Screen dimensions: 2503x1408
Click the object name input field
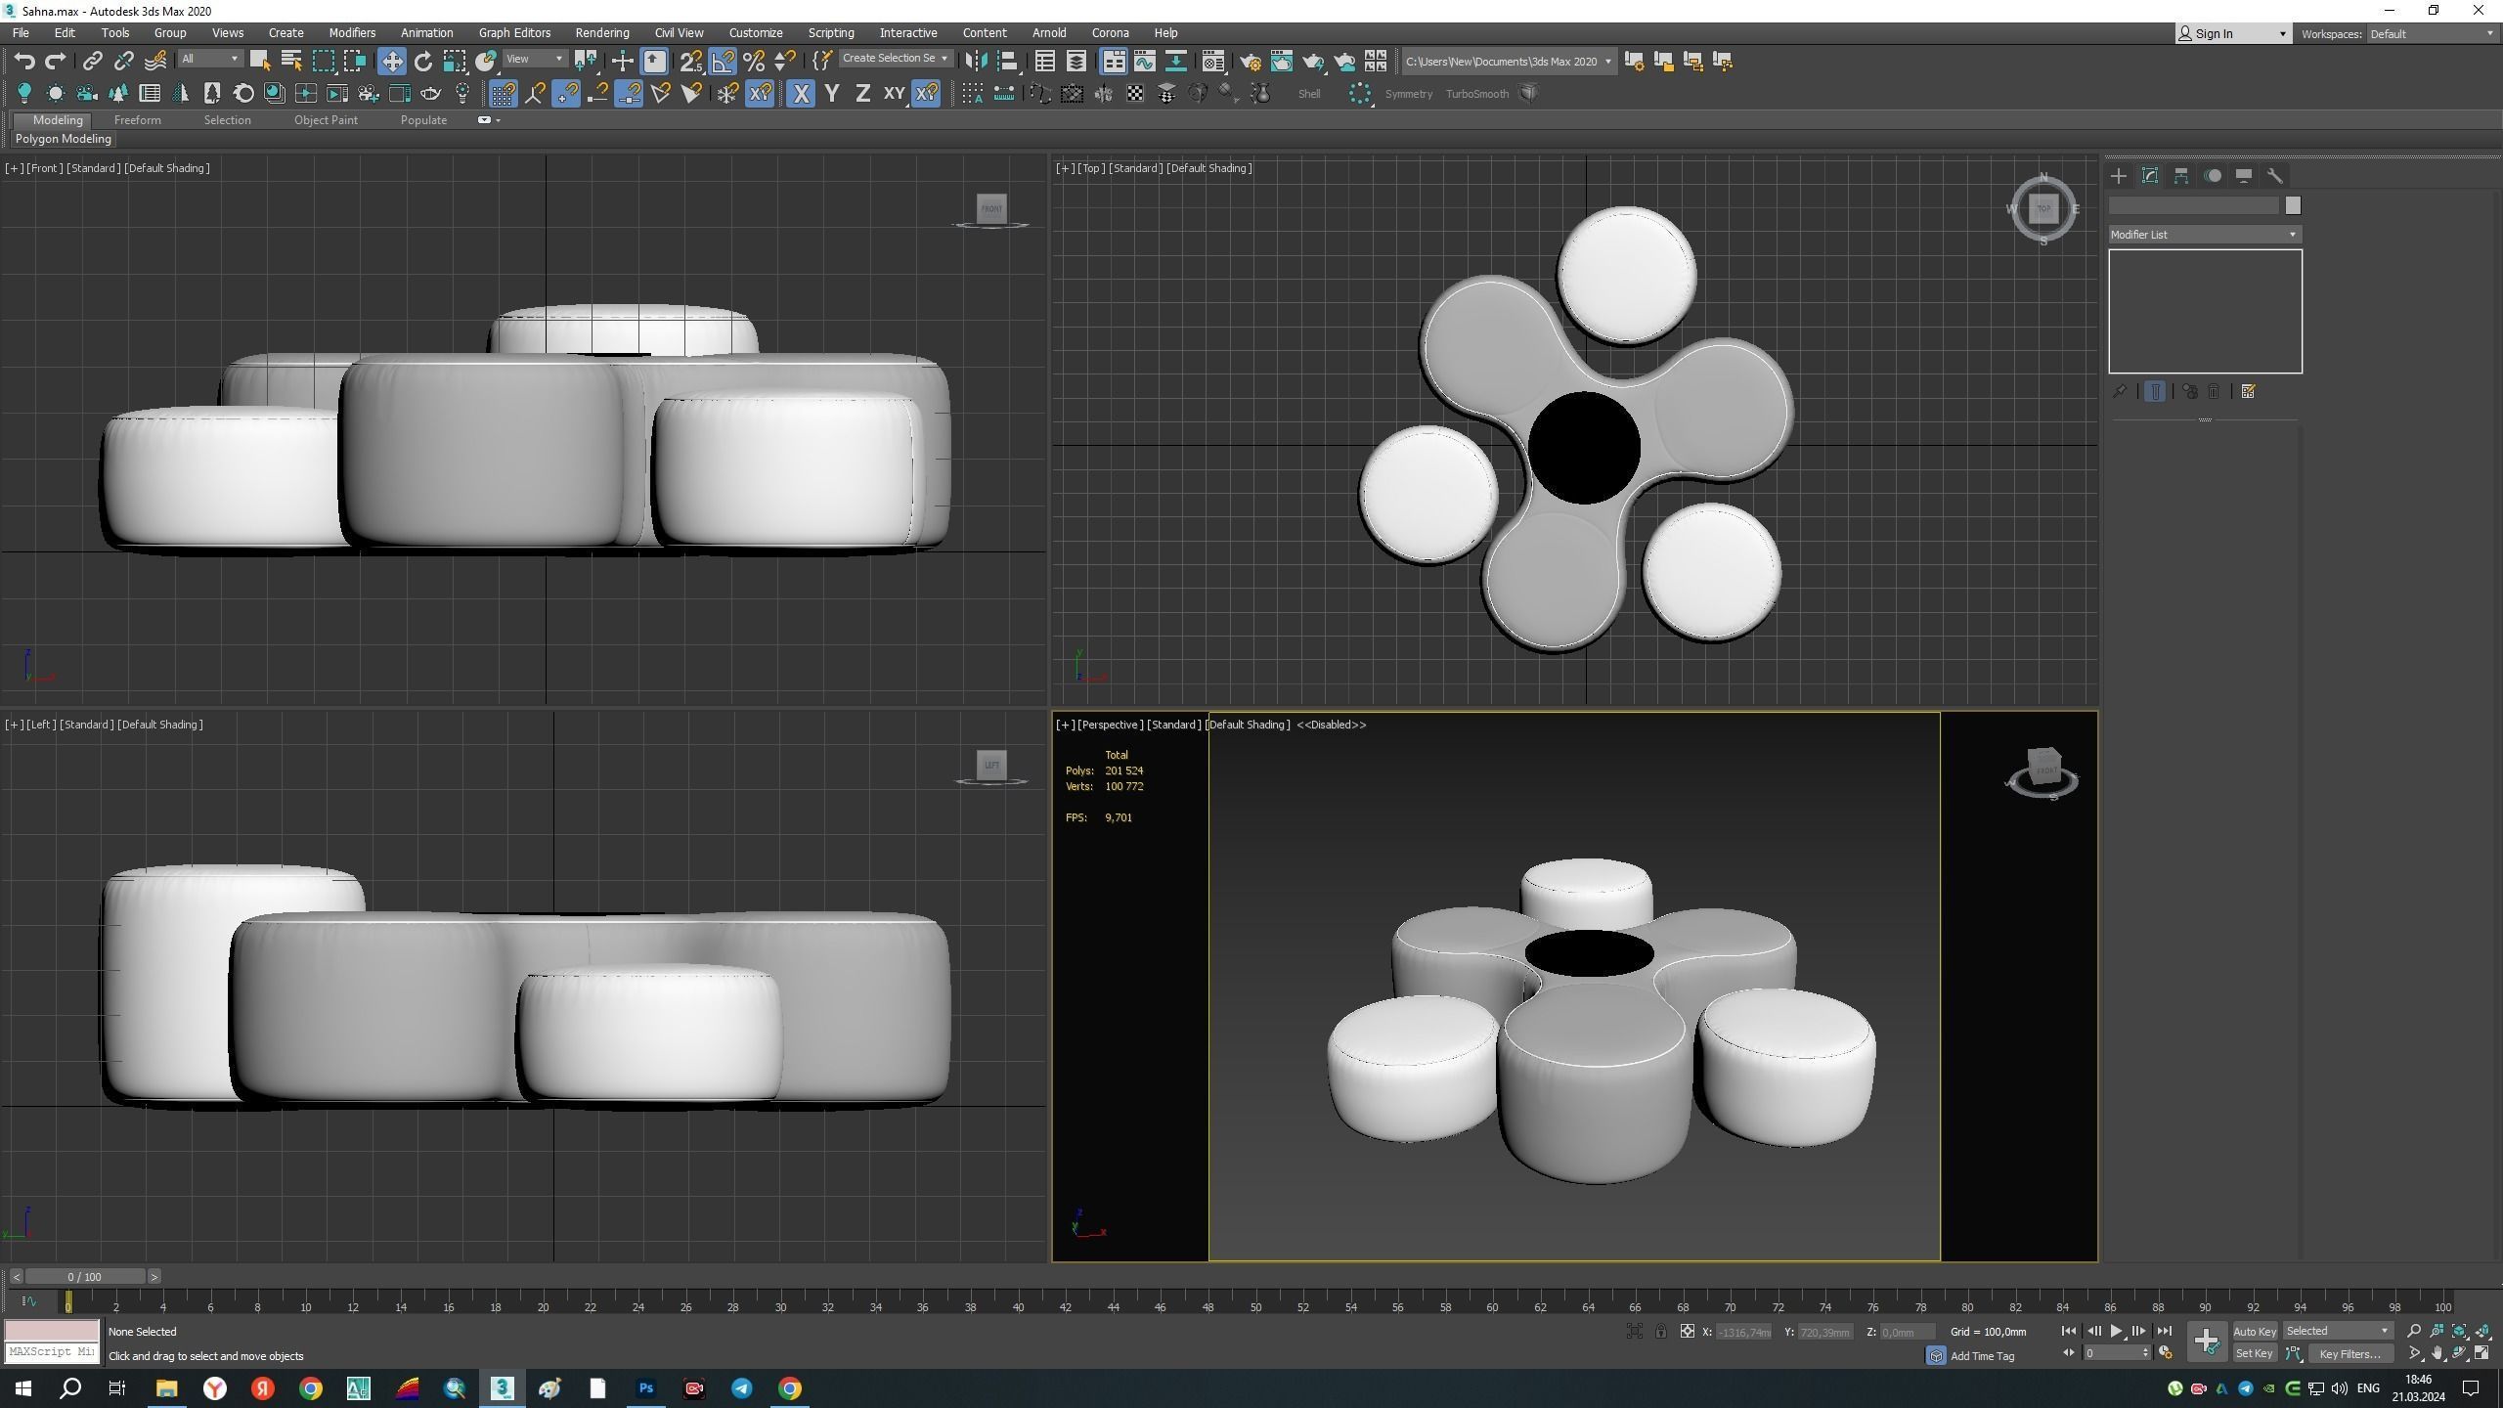click(x=2193, y=205)
